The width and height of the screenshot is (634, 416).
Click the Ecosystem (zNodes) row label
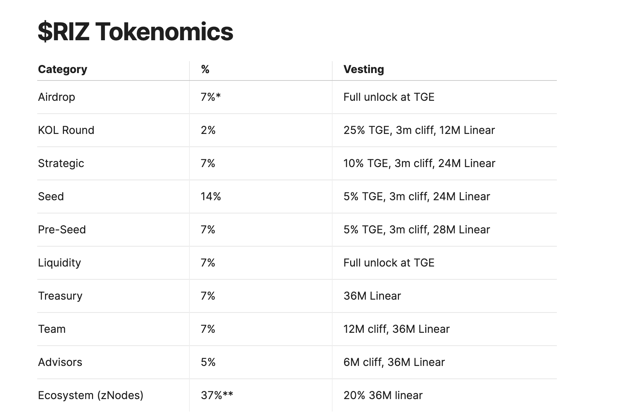tap(91, 395)
